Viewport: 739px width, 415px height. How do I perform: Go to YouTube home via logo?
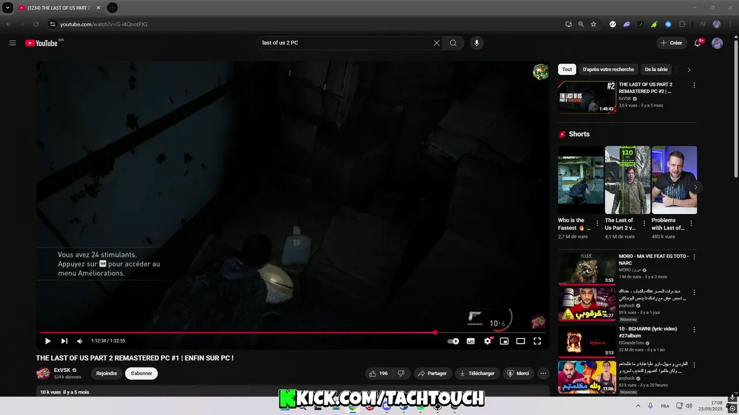pos(41,43)
